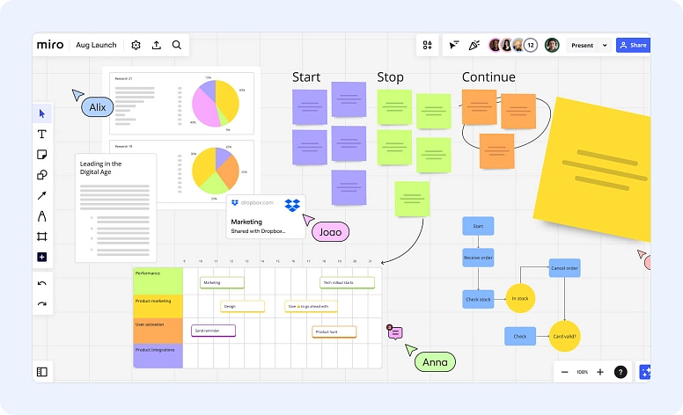Select the Cancel order flowchart box

point(564,268)
